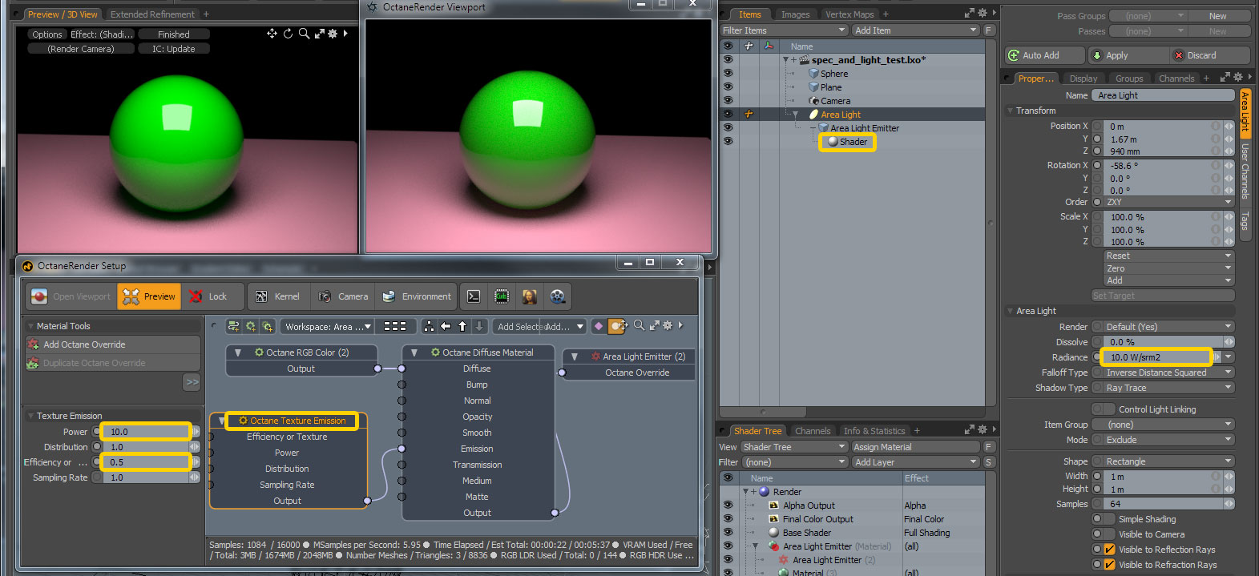Image resolution: width=1259 pixels, height=576 pixels.
Task: Click the >> more tools button
Action: click(x=192, y=382)
